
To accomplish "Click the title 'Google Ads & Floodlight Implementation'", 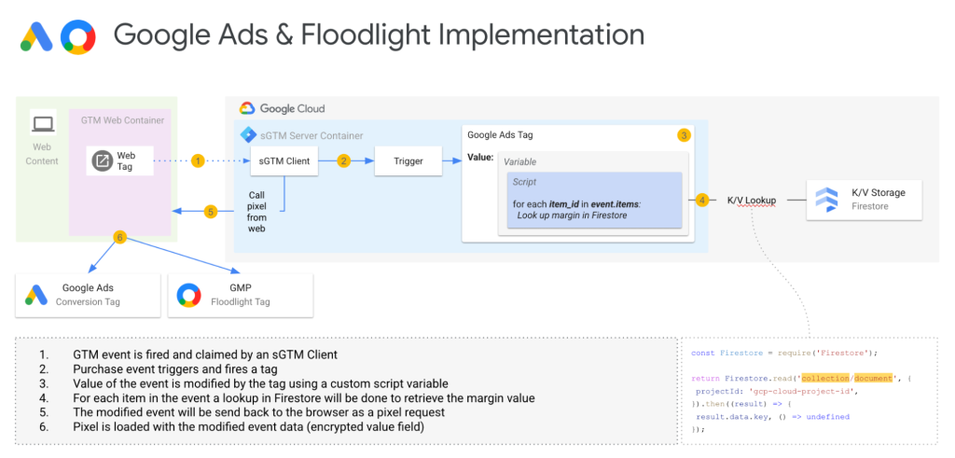I will tap(379, 35).
